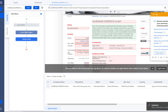Click the second carousel dot on the banner
Screen dimensions: 168x112
click(x=115, y=12)
